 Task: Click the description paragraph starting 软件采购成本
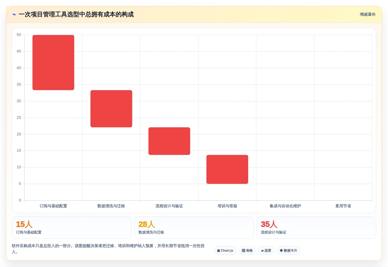coord(108,249)
